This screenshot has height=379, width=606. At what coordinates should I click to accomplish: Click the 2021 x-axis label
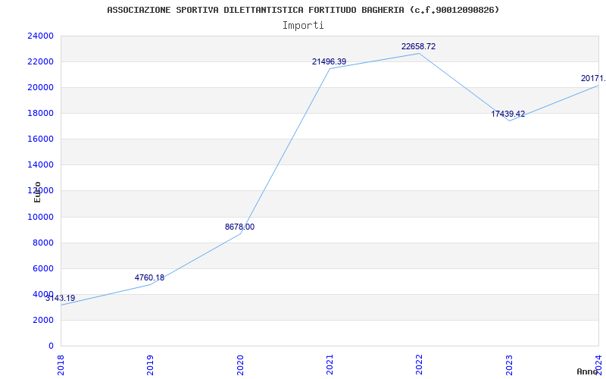click(330, 365)
